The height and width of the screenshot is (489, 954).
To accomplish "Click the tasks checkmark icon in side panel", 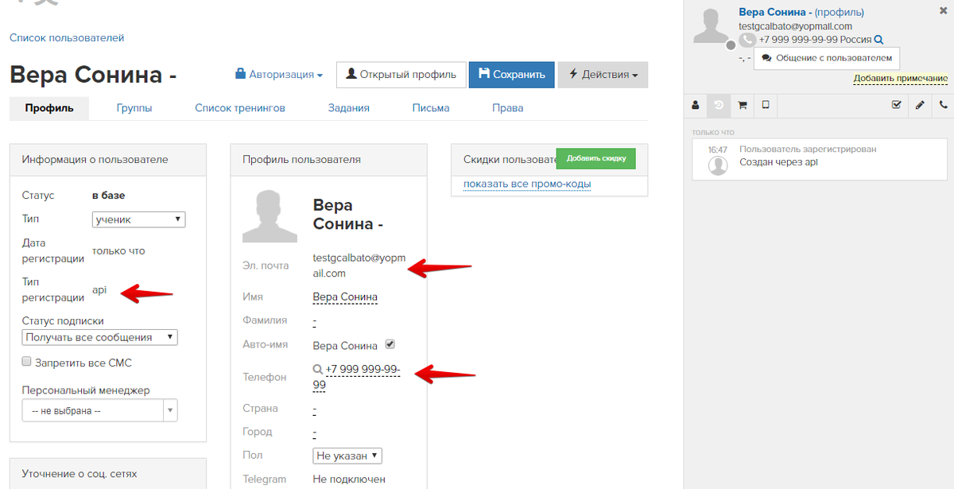I will click(897, 104).
